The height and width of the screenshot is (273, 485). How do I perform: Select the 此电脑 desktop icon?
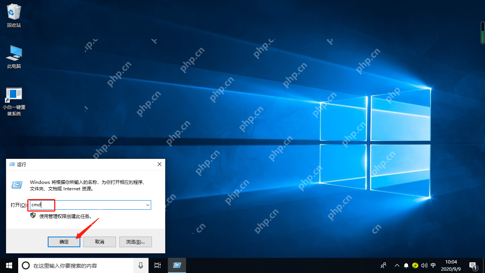[x=14, y=57]
